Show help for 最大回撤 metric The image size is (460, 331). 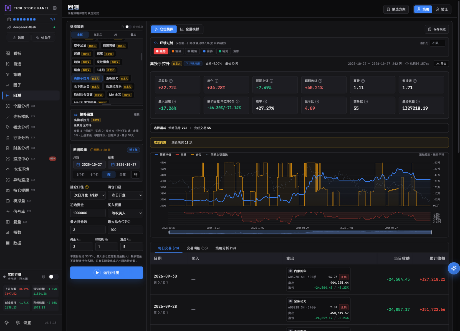[x=174, y=101]
